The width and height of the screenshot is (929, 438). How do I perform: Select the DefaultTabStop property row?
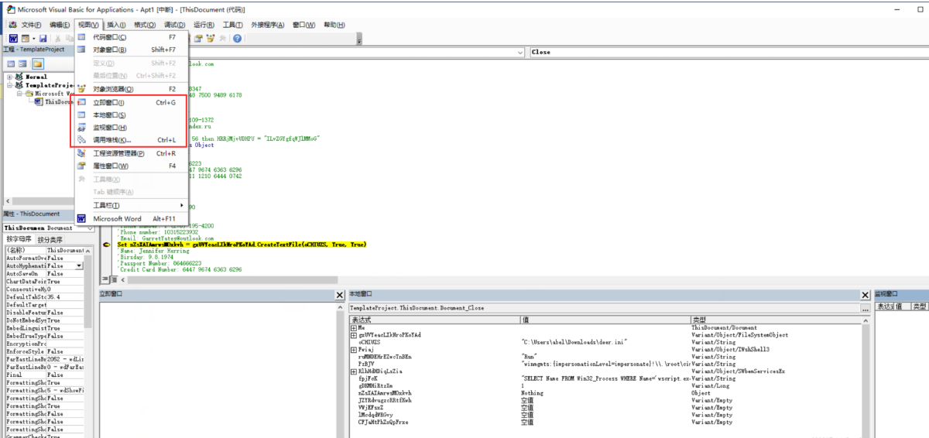pos(44,296)
